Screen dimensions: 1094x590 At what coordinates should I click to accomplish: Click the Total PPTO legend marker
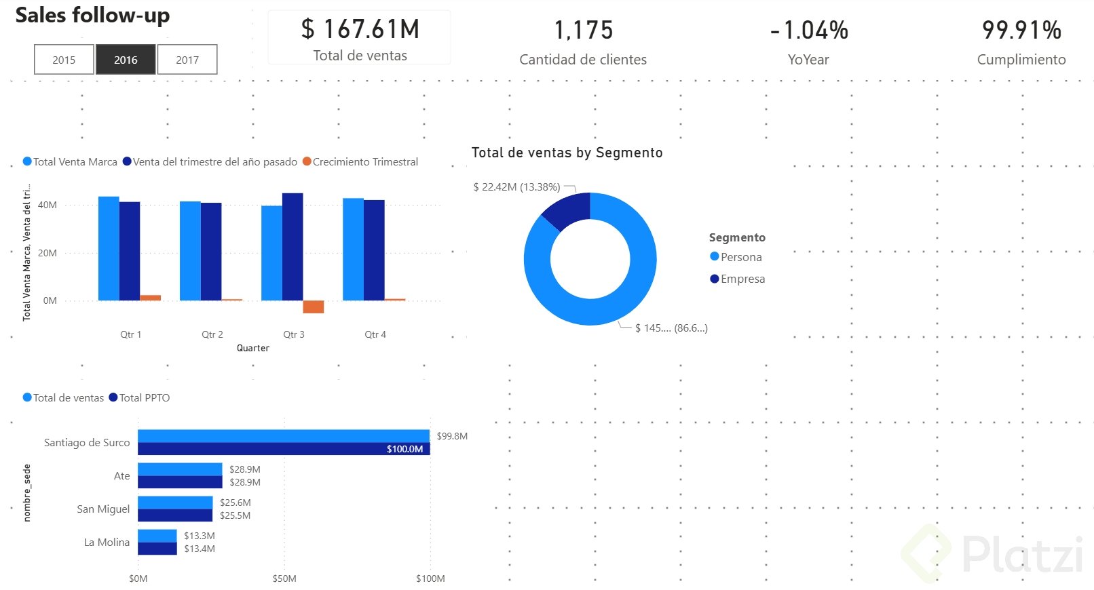[x=113, y=397]
